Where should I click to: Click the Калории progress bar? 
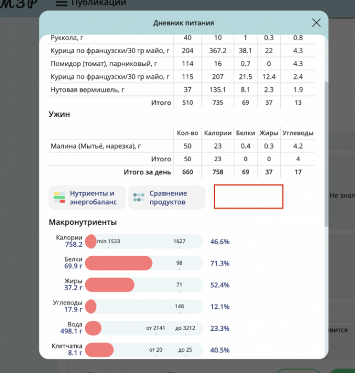(x=144, y=241)
